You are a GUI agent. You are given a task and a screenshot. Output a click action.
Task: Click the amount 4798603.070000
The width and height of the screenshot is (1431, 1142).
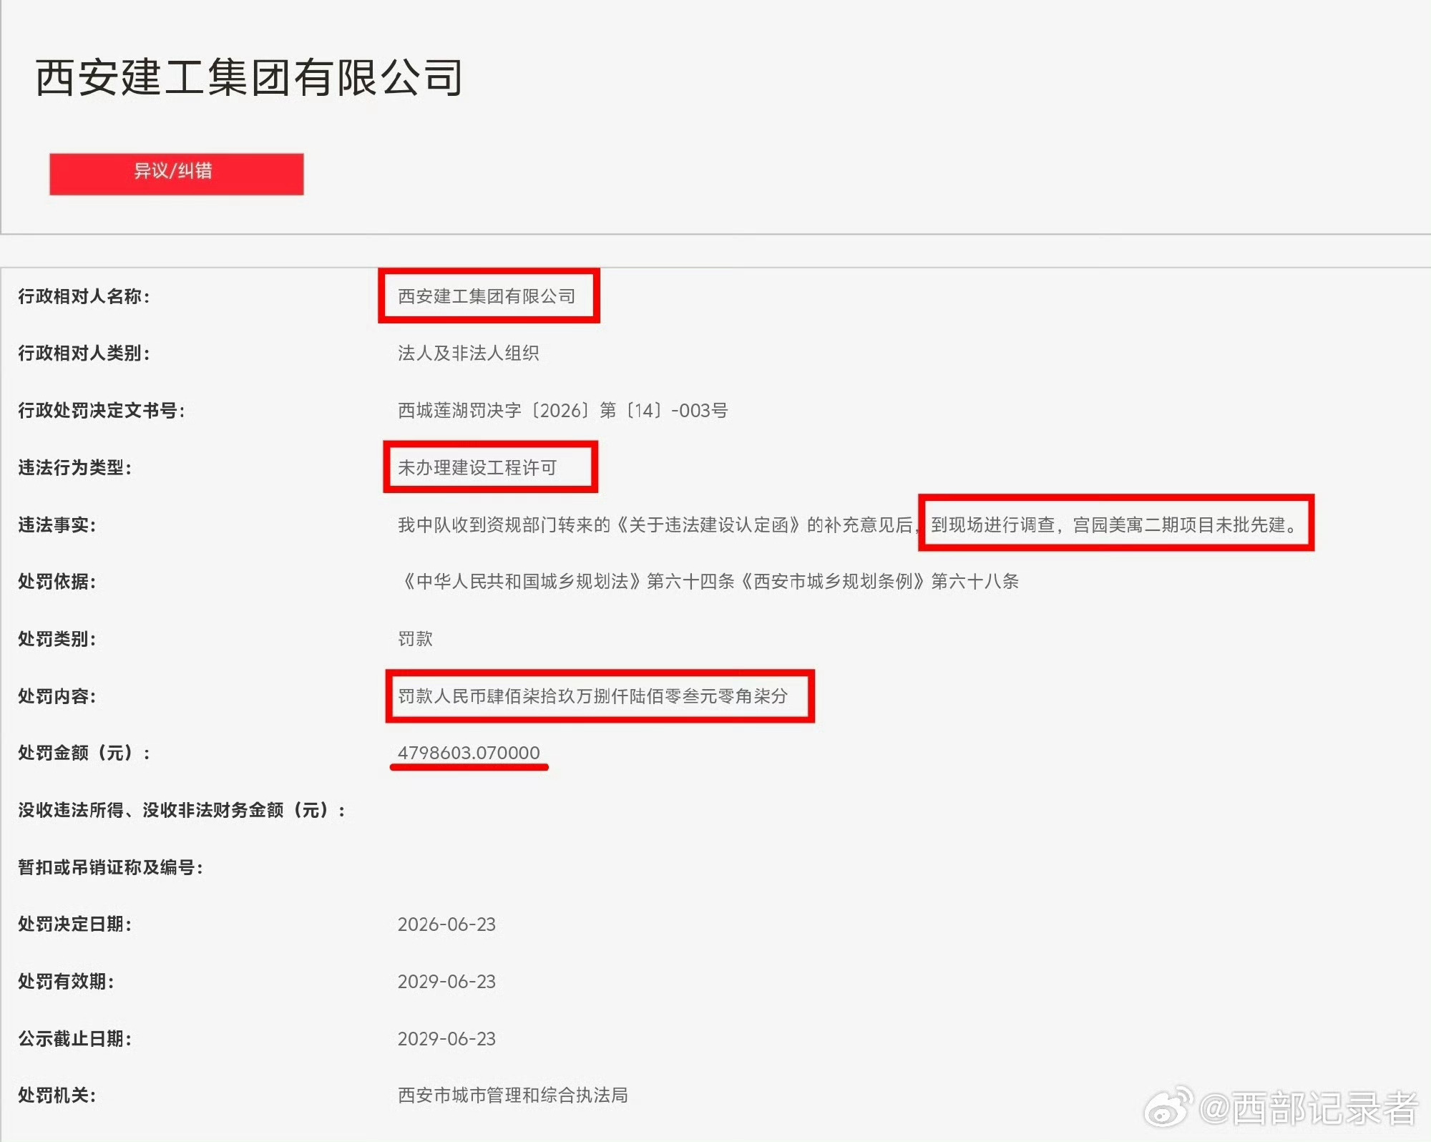click(469, 753)
